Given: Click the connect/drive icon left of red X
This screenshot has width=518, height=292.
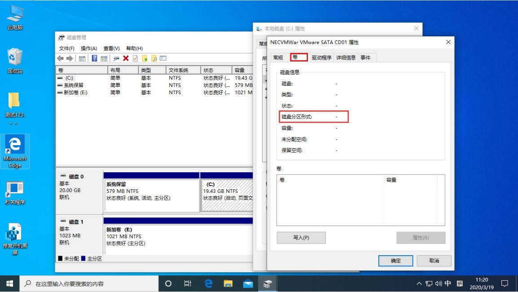Looking at the screenshot, I should (x=116, y=58).
